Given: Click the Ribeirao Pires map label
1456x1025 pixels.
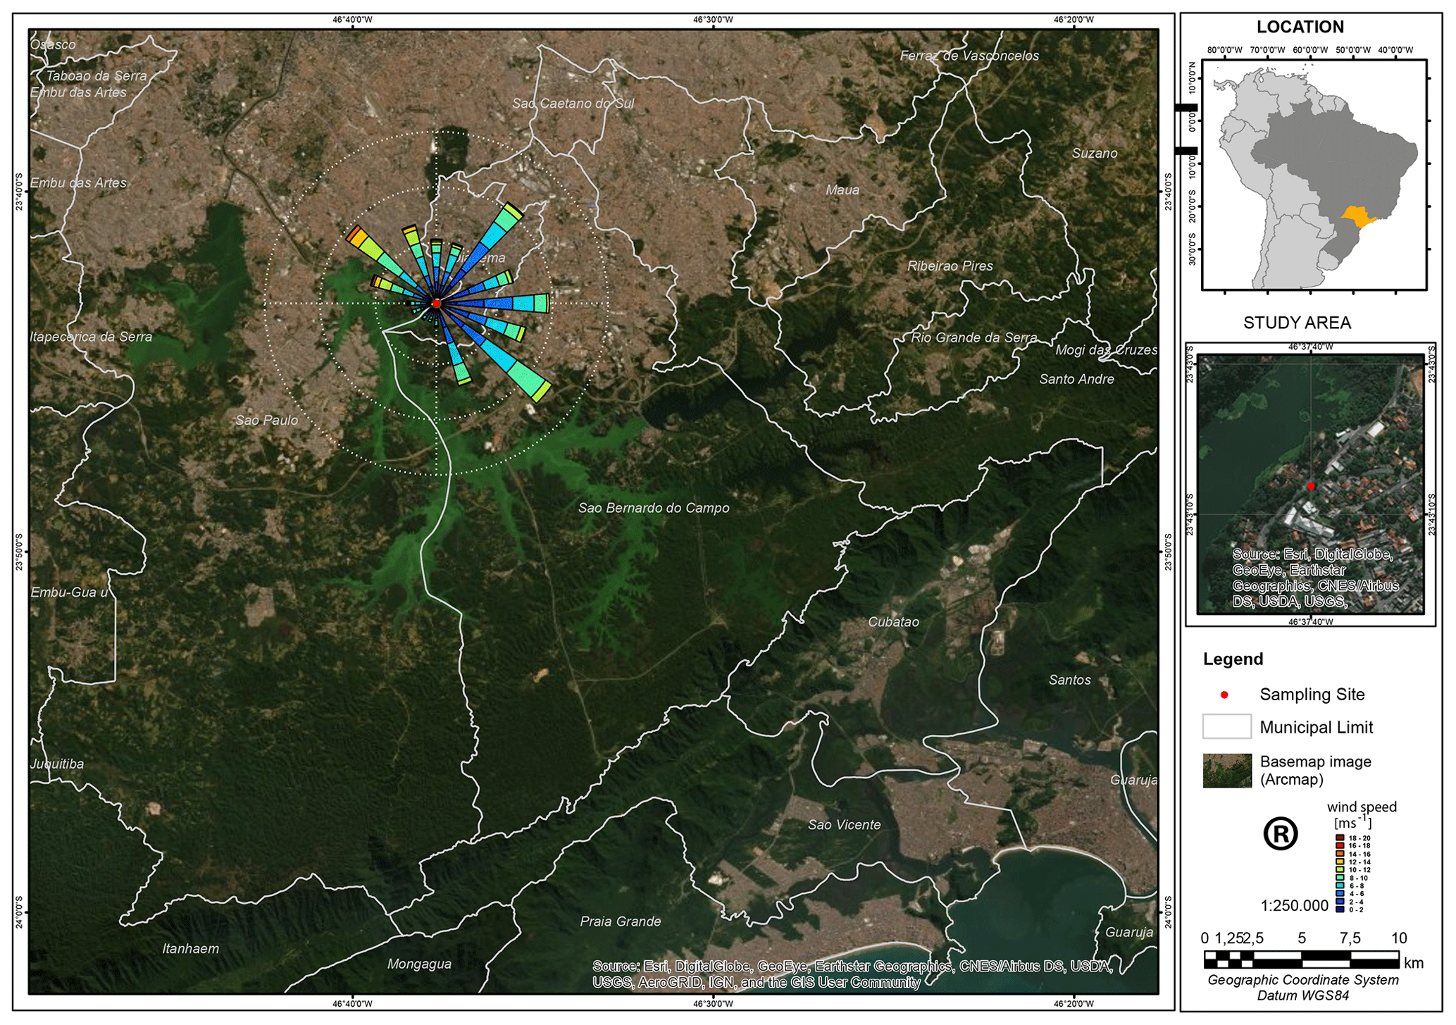Looking at the screenshot, I should [950, 266].
